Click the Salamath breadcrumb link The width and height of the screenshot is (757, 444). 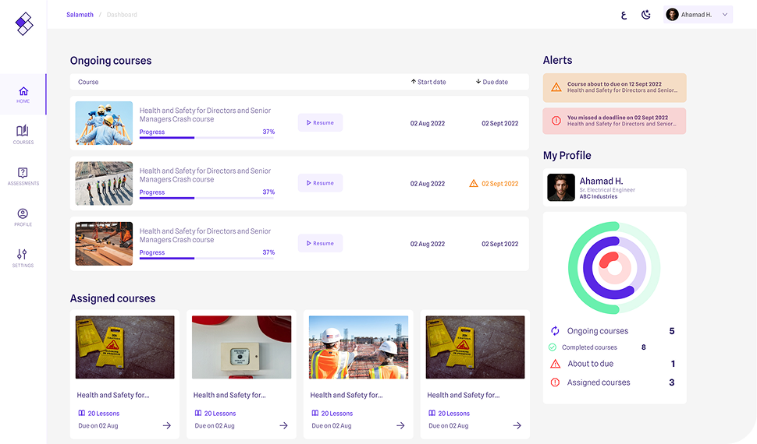(79, 15)
